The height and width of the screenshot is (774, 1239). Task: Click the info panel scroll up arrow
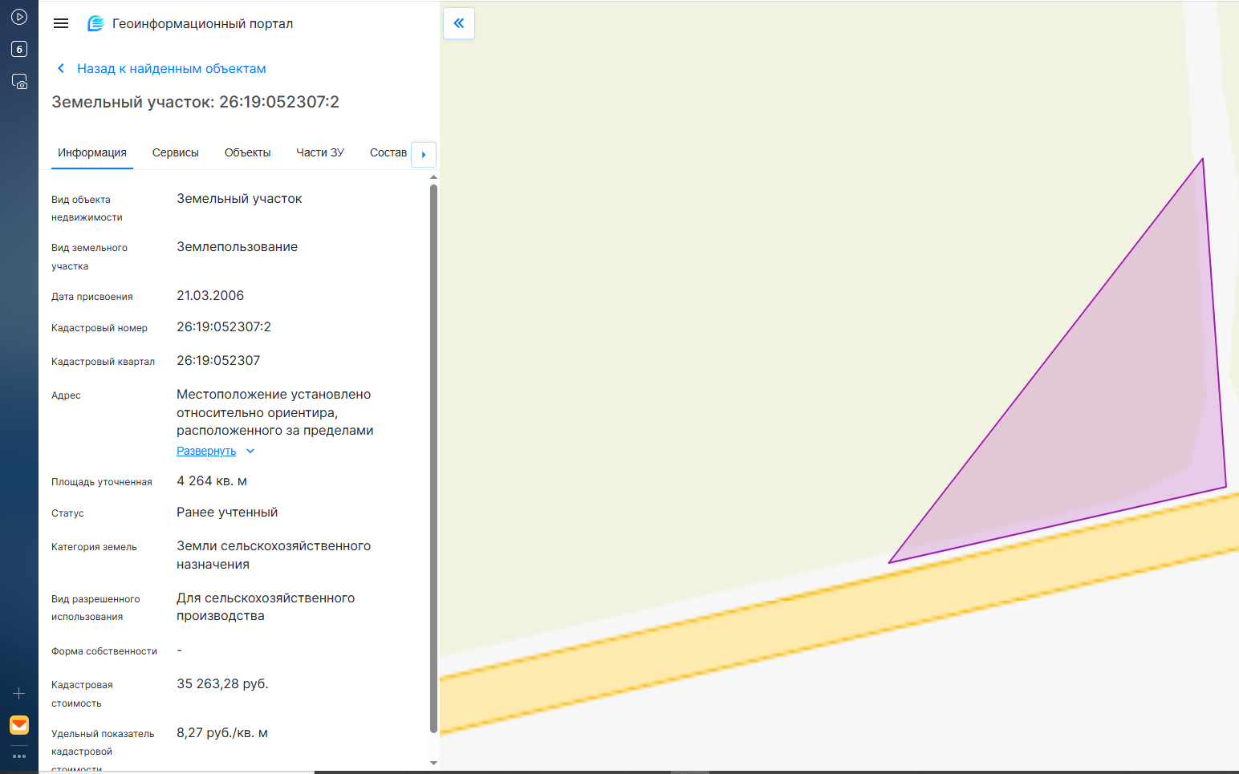[433, 176]
